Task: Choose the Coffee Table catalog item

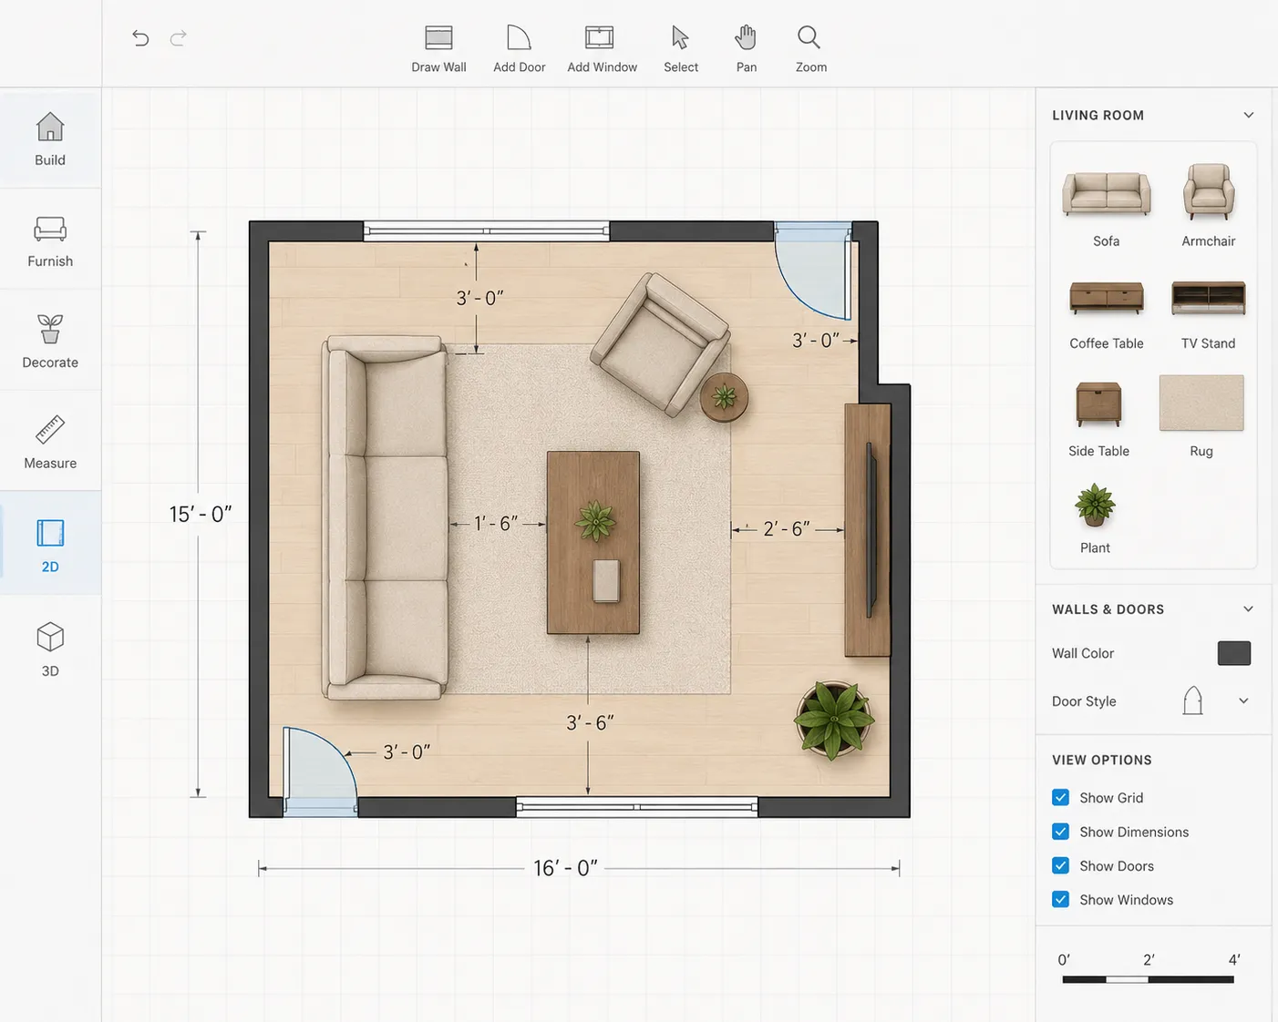Action: click(1107, 313)
